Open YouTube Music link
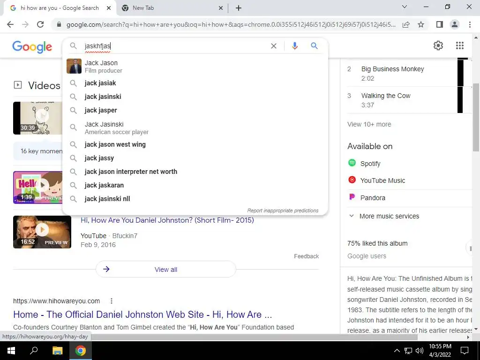 [382, 180]
